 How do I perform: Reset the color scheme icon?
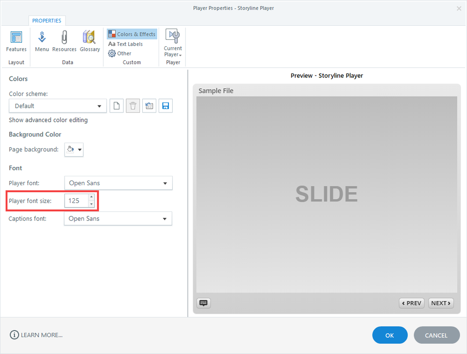click(x=149, y=105)
